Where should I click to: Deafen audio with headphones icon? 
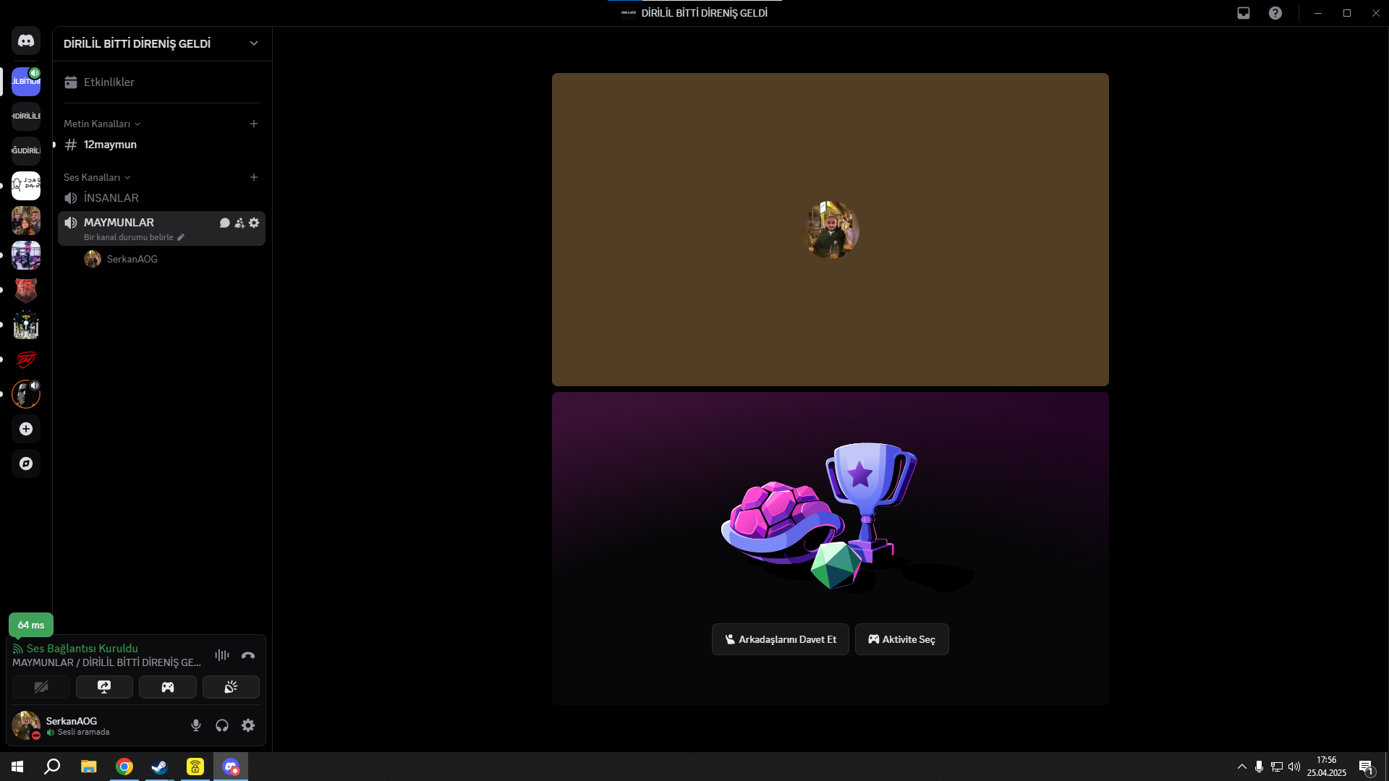[222, 725]
